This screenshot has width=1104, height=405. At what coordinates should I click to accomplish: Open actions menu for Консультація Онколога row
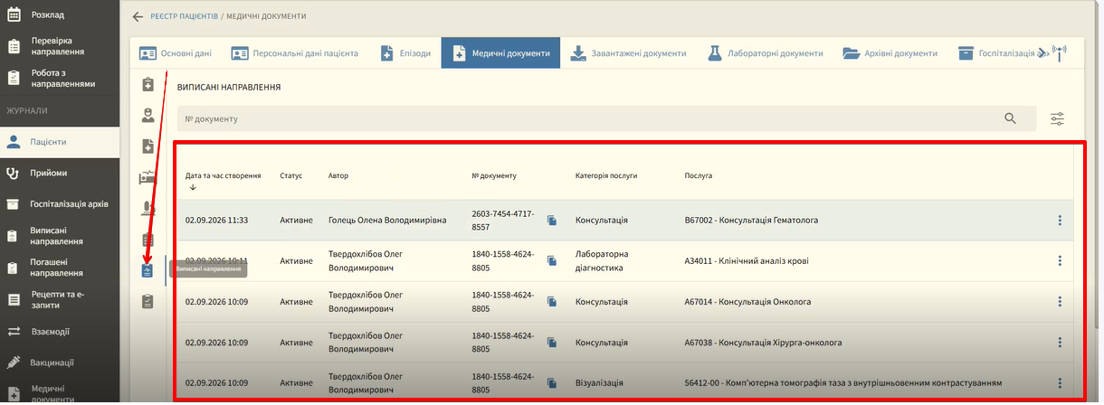click(1059, 302)
